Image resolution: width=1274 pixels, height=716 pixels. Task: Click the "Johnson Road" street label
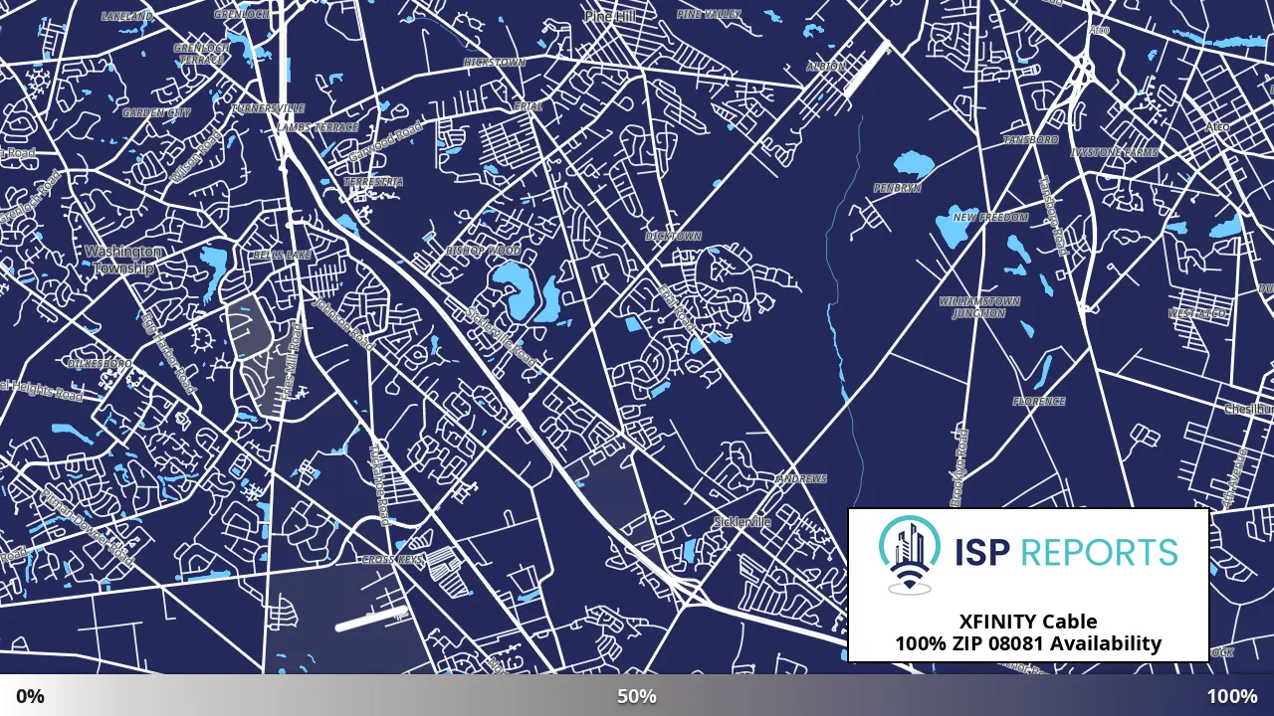coord(342,324)
